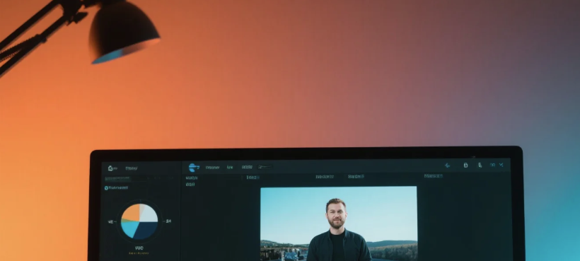Open the first menu item after globe logo
The image size is (580, 261).
tap(212, 168)
